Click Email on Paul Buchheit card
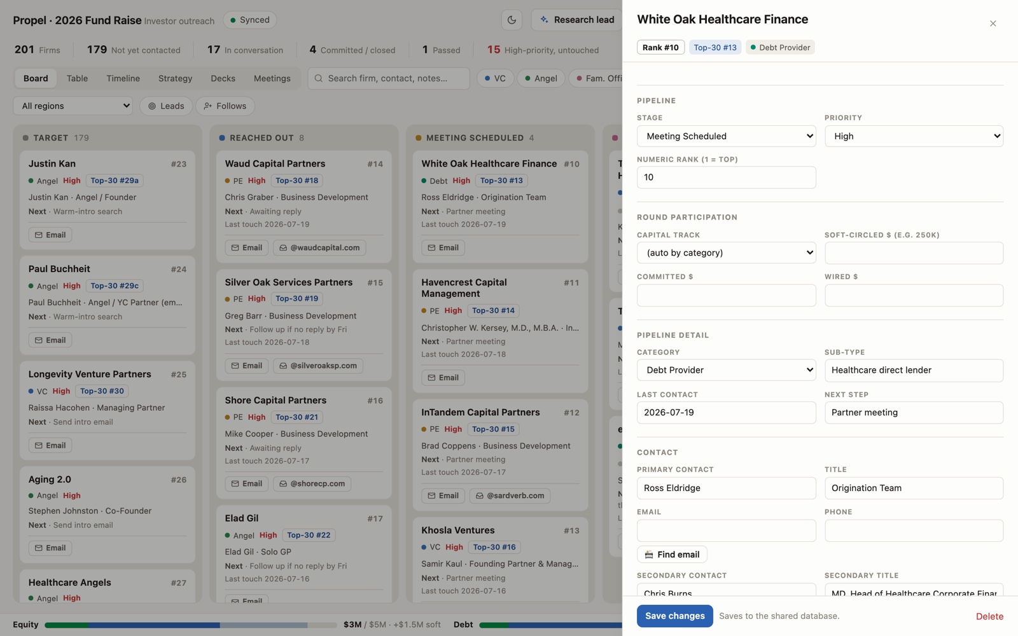The height and width of the screenshot is (636, 1018). click(x=50, y=340)
